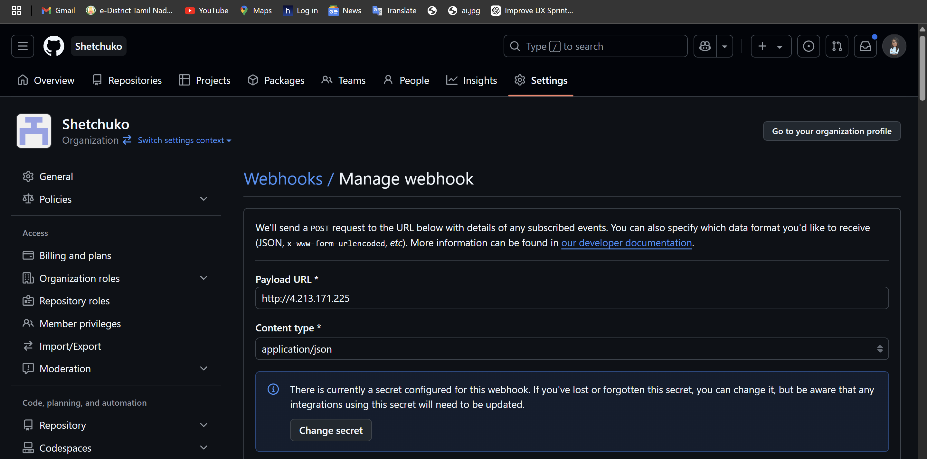The image size is (927, 459).
Task: Click the Moderation report icon
Action: [28, 368]
